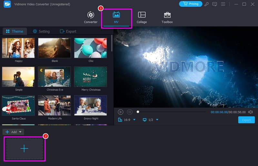Click the 00:00:00.00 time display
The image size is (258, 166).
[219, 112]
